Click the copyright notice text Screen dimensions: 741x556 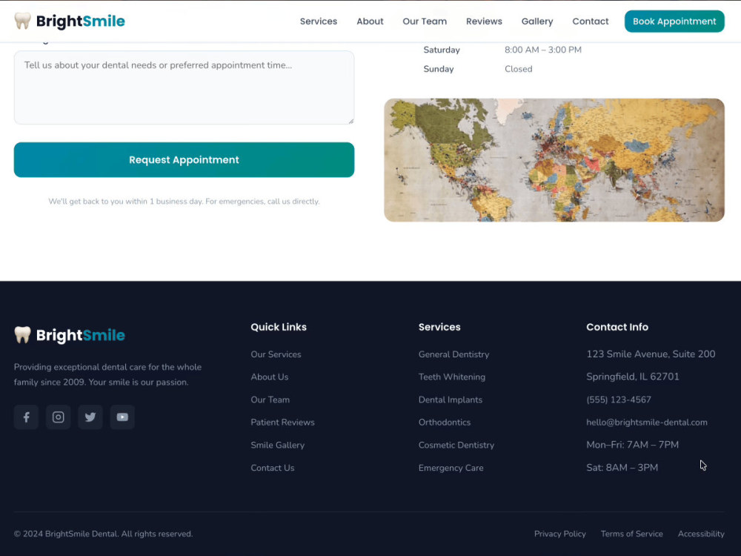(x=103, y=534)
